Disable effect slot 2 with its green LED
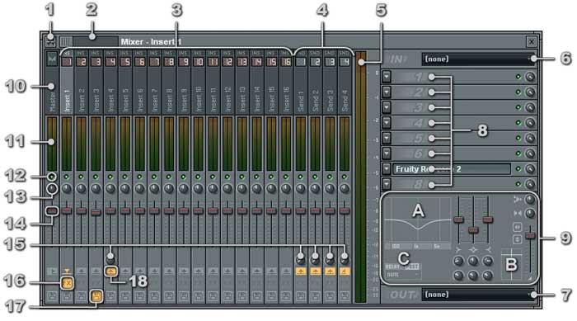Viewport: 577px width, 321px height. (518, 92)
